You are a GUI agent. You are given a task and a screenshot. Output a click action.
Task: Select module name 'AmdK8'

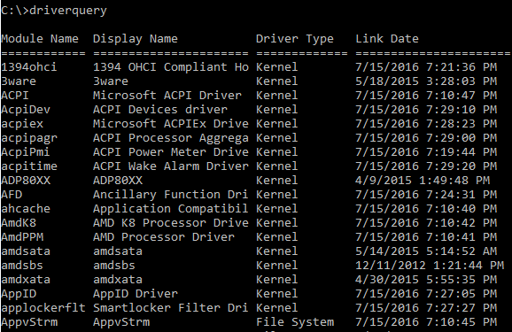click(x=19, y=223)
